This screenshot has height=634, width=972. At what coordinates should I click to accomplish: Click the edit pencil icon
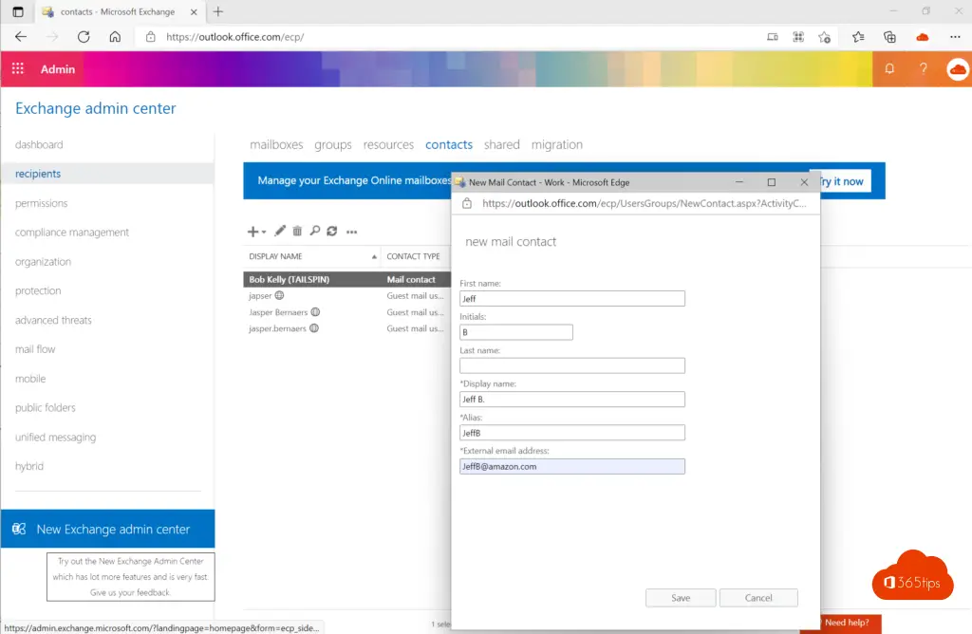(280, 231)
